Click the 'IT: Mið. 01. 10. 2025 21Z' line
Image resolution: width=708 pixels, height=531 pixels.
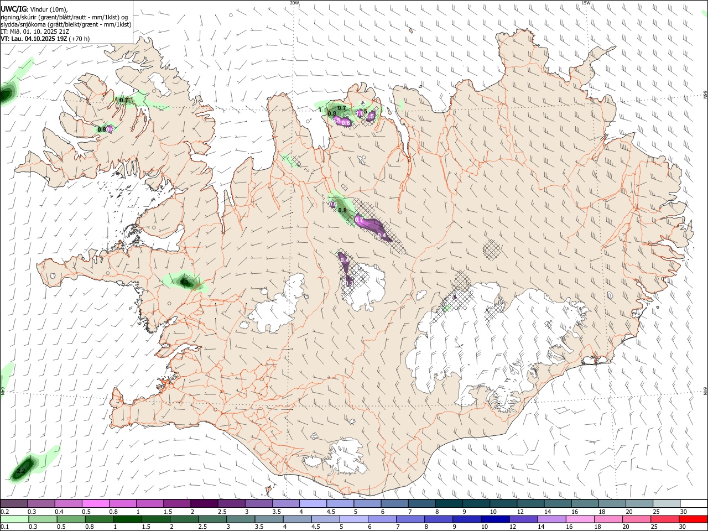coord(35,32)
